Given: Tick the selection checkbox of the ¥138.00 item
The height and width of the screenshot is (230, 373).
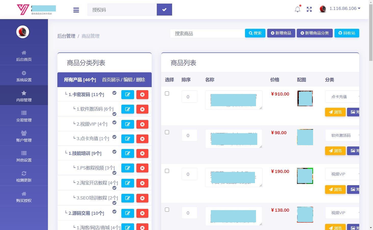Looking at the screenshot, I should point(167,210).
